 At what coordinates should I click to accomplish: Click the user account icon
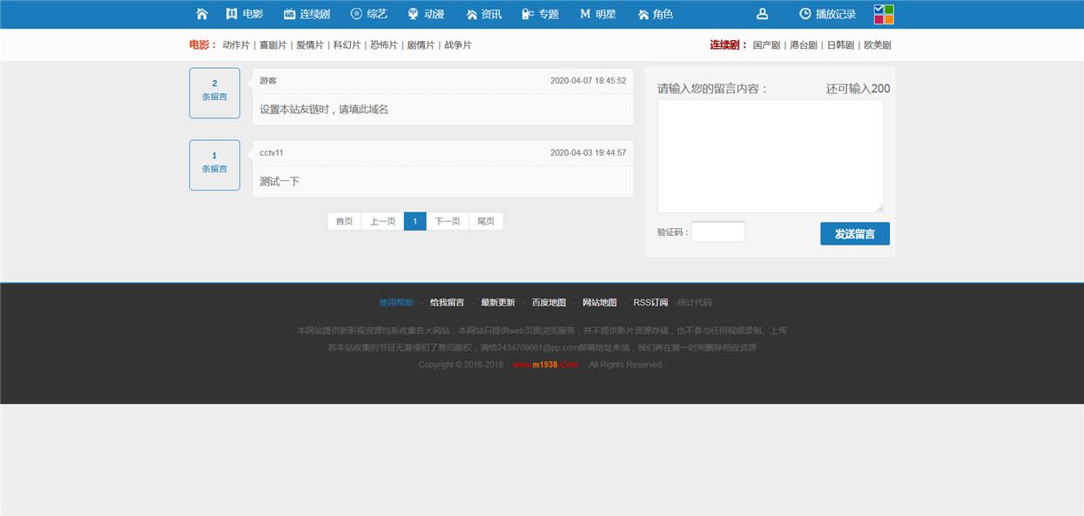coord(762,14)
